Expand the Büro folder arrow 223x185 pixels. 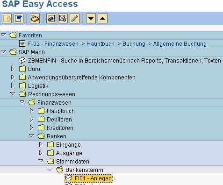coord(13,69)
